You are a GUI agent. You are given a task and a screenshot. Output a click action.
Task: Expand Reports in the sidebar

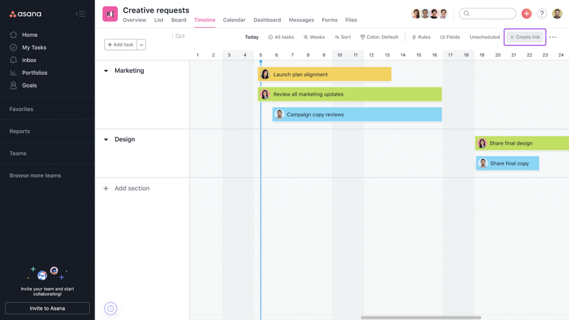pos(19,131)
